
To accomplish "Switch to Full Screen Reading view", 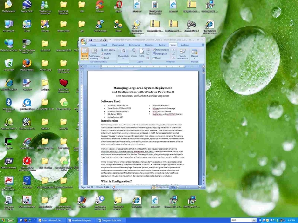I will (94, 54).
